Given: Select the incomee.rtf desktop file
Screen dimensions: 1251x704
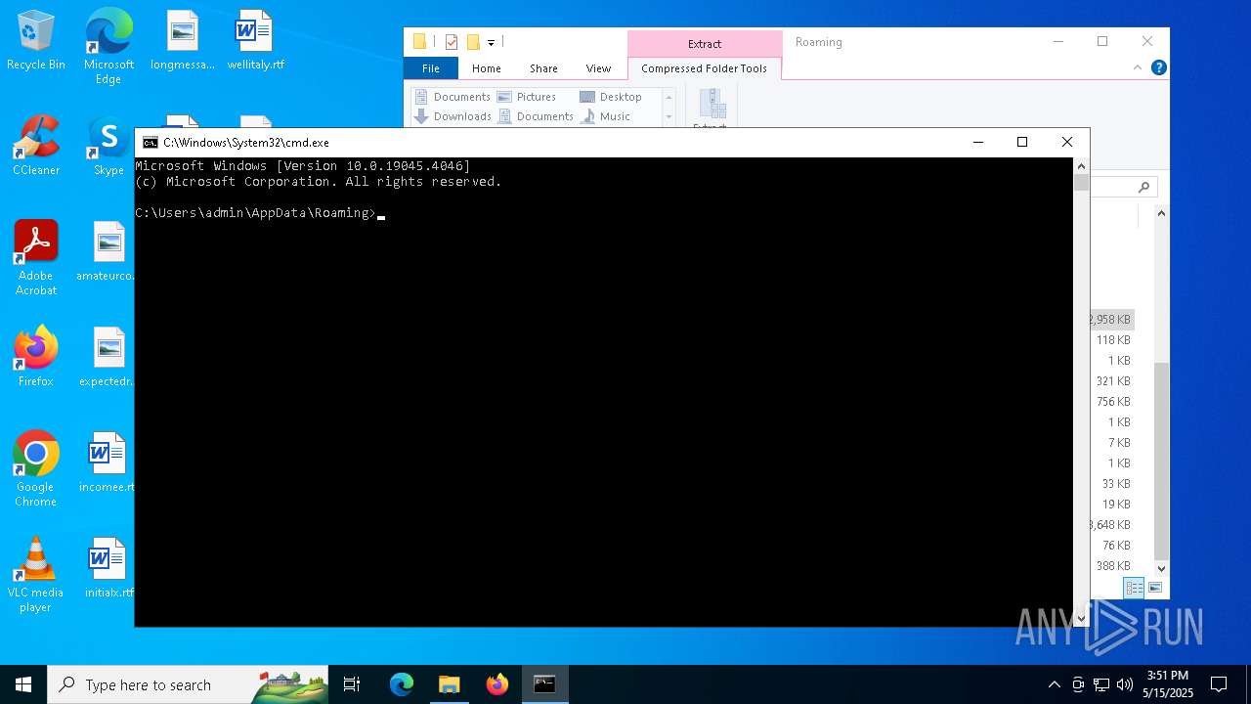Looking at the screenshot, I should click(x=106, y=463).
